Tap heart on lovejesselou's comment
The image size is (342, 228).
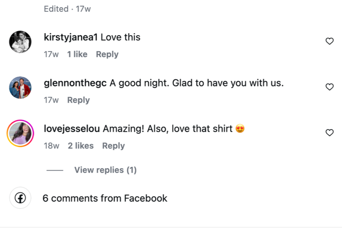tap(329, 132)
